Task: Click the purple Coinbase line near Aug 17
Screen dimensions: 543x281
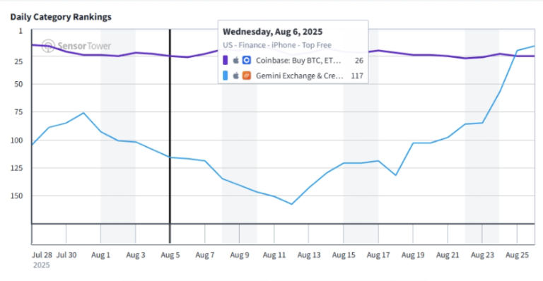Action: 378,50
